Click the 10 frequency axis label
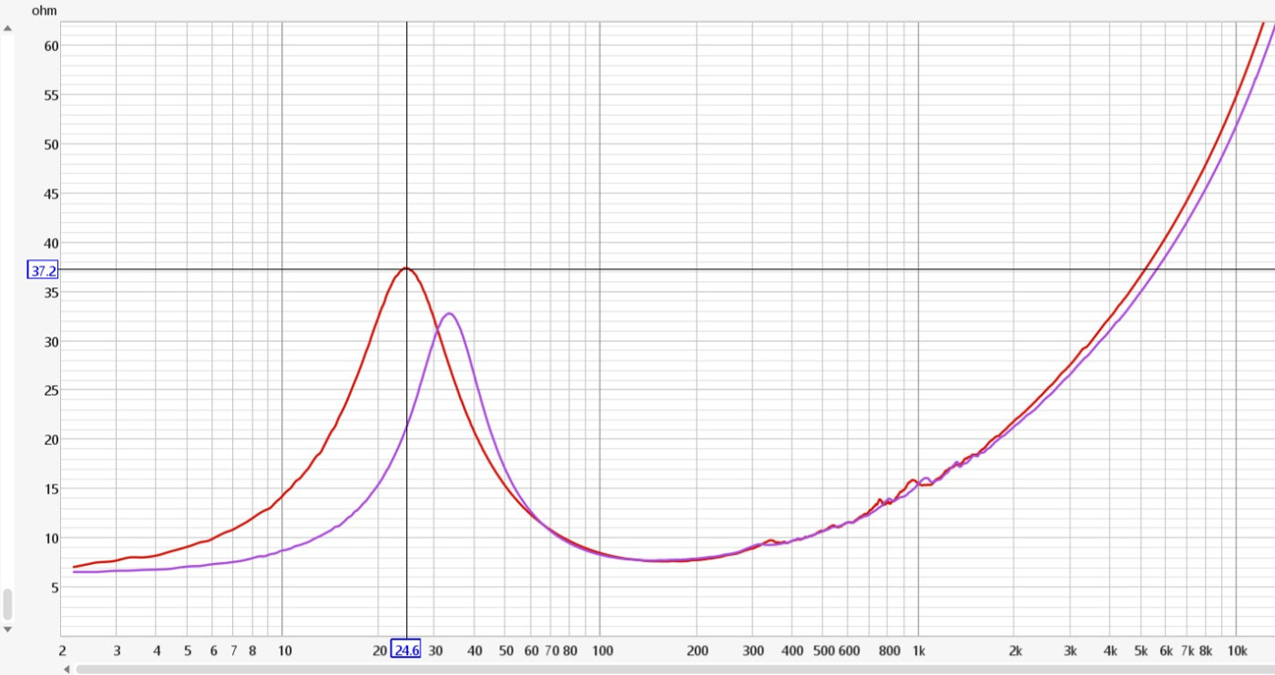 (284, 650)
